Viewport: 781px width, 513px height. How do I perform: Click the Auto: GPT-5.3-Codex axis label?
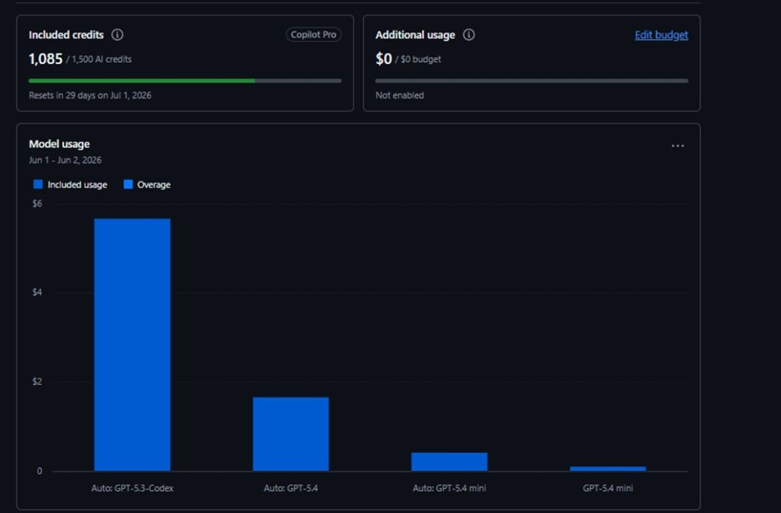(x=133, y=488)
